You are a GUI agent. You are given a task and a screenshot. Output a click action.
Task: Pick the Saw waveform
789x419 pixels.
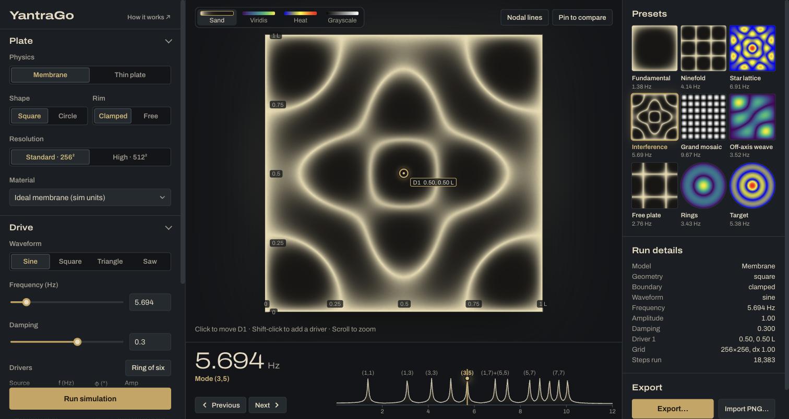[x=150, y=262]
